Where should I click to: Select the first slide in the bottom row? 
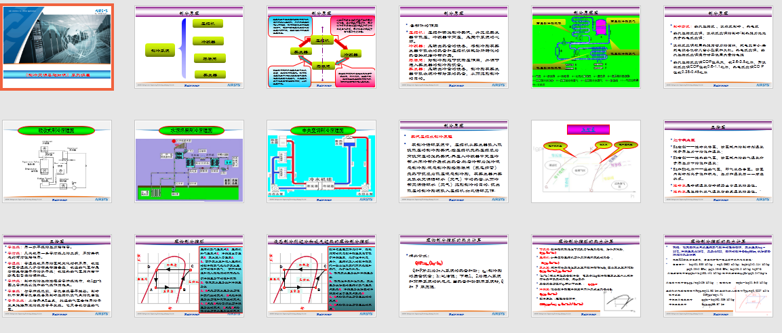57,277
